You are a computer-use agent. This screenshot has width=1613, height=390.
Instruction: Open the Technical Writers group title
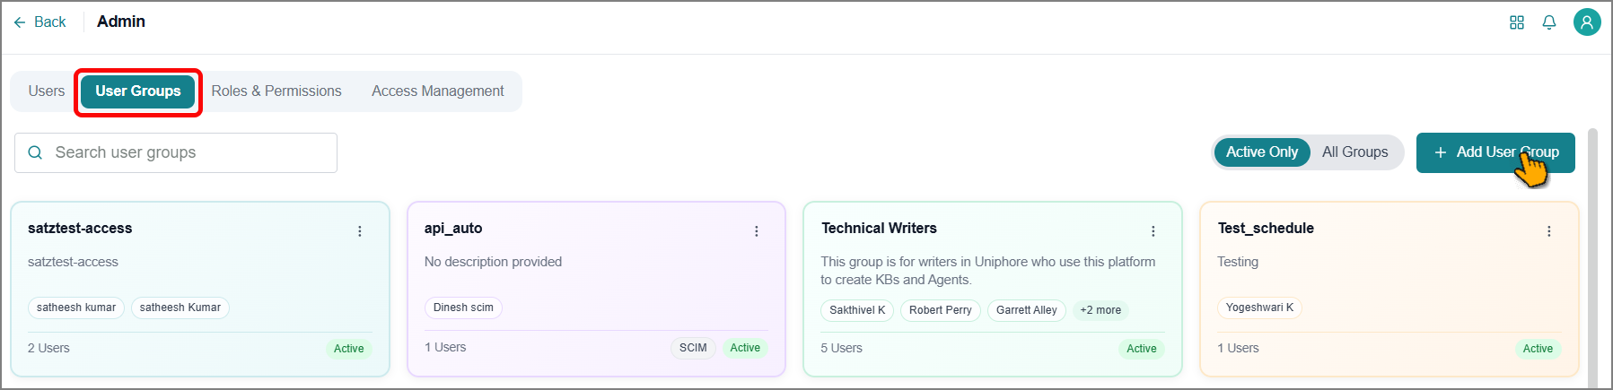(x=879, y=229)
